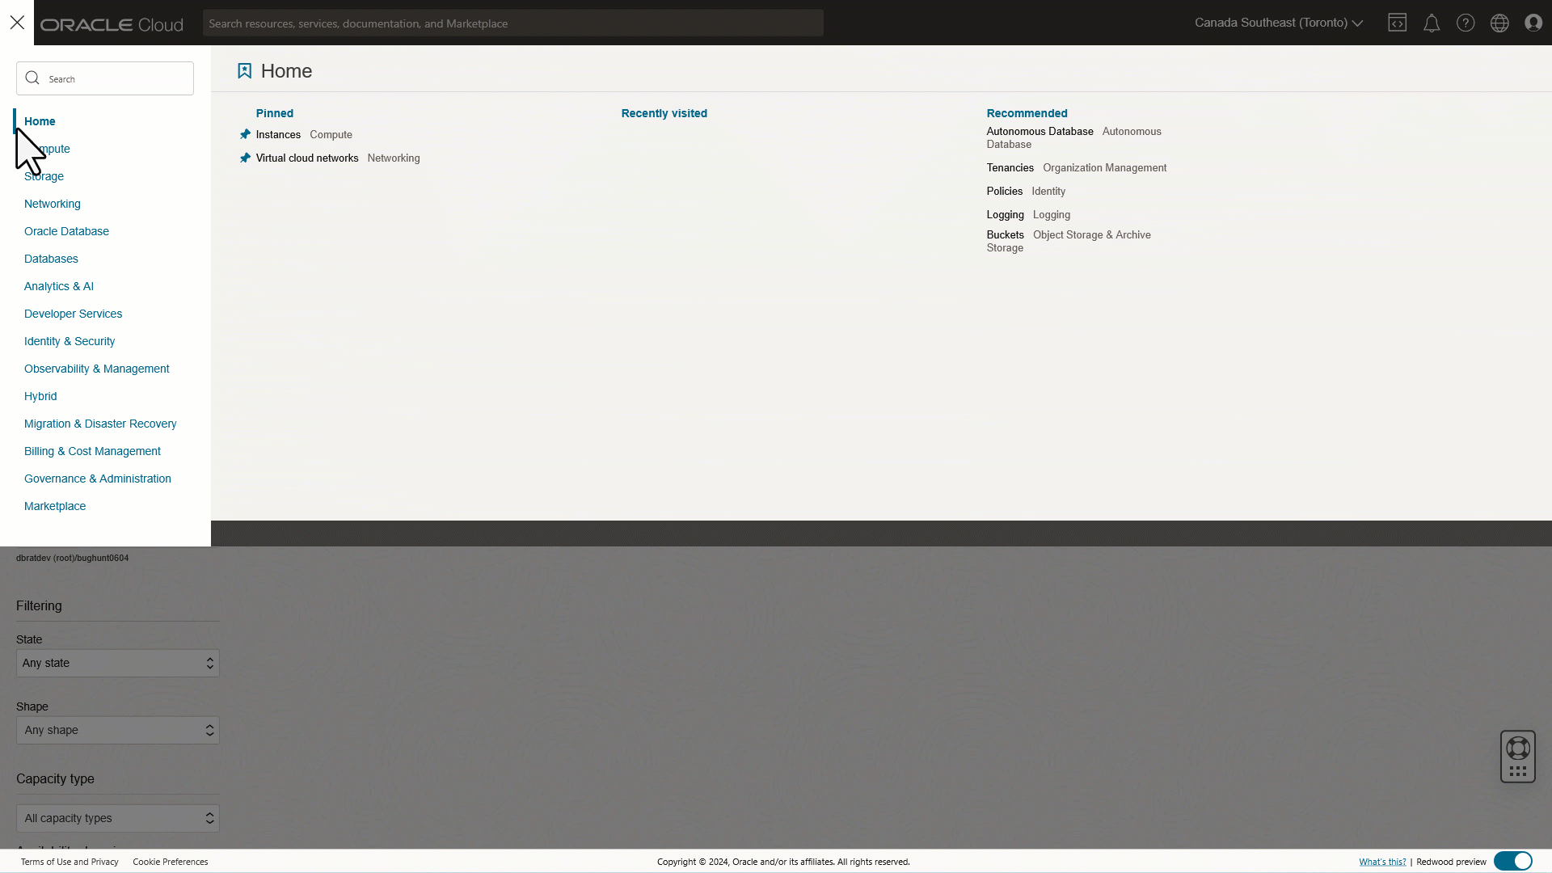Open the user profile icon

point(1533,23)
